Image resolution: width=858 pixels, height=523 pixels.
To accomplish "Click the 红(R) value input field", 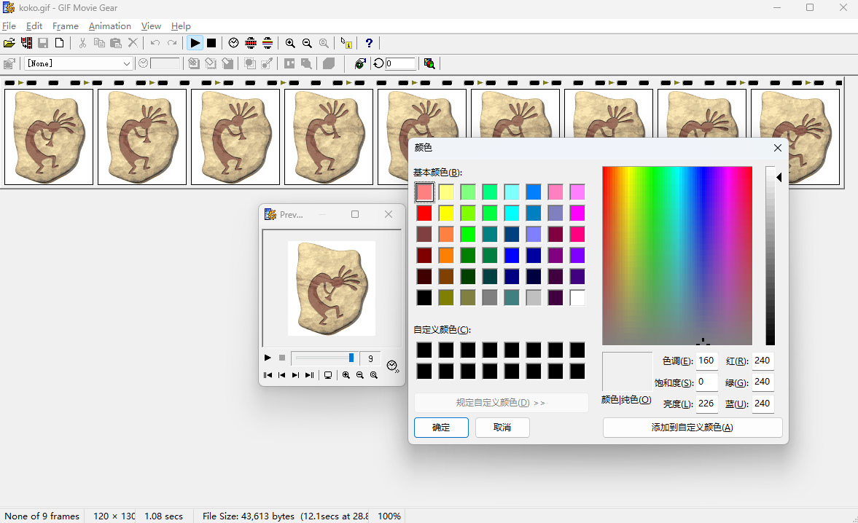I will click(763, 361).
